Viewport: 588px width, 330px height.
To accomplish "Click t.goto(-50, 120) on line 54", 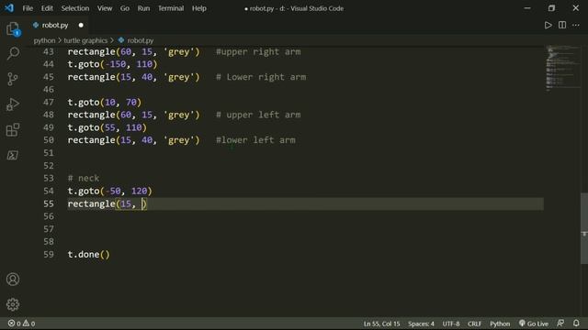I will click(110, 192).
